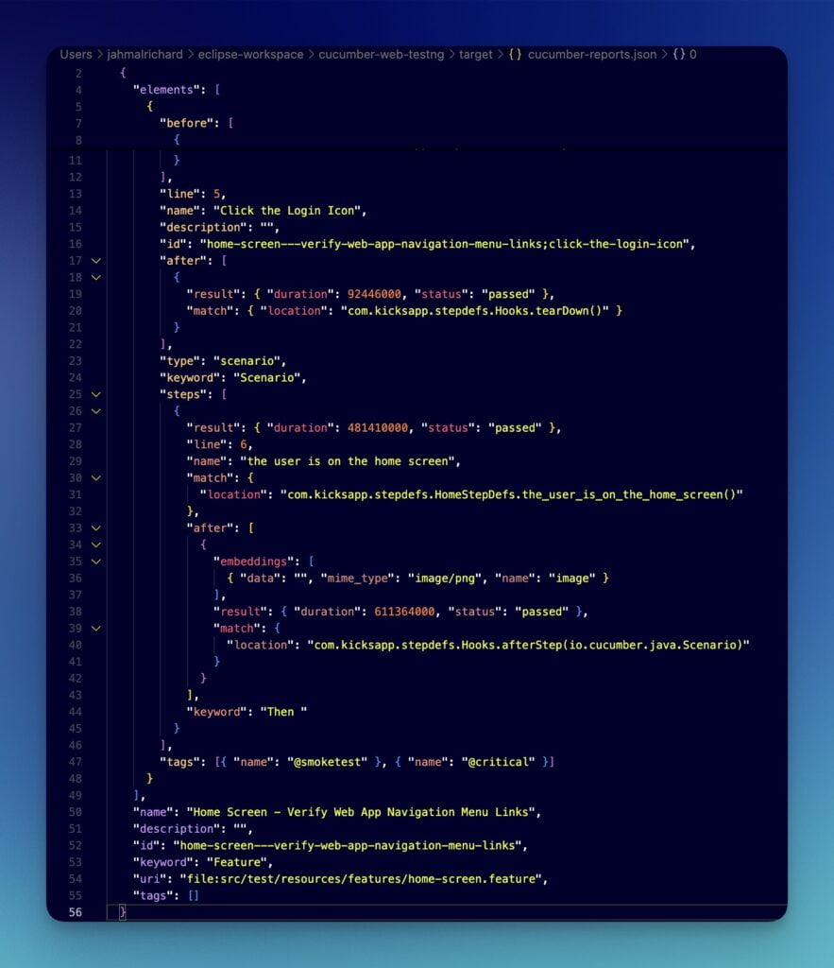The width and height of the screenshot is (834, 968).
Task: Open the eclipse-workspace breadcrumb segment
Action: [x=250, y=54]
